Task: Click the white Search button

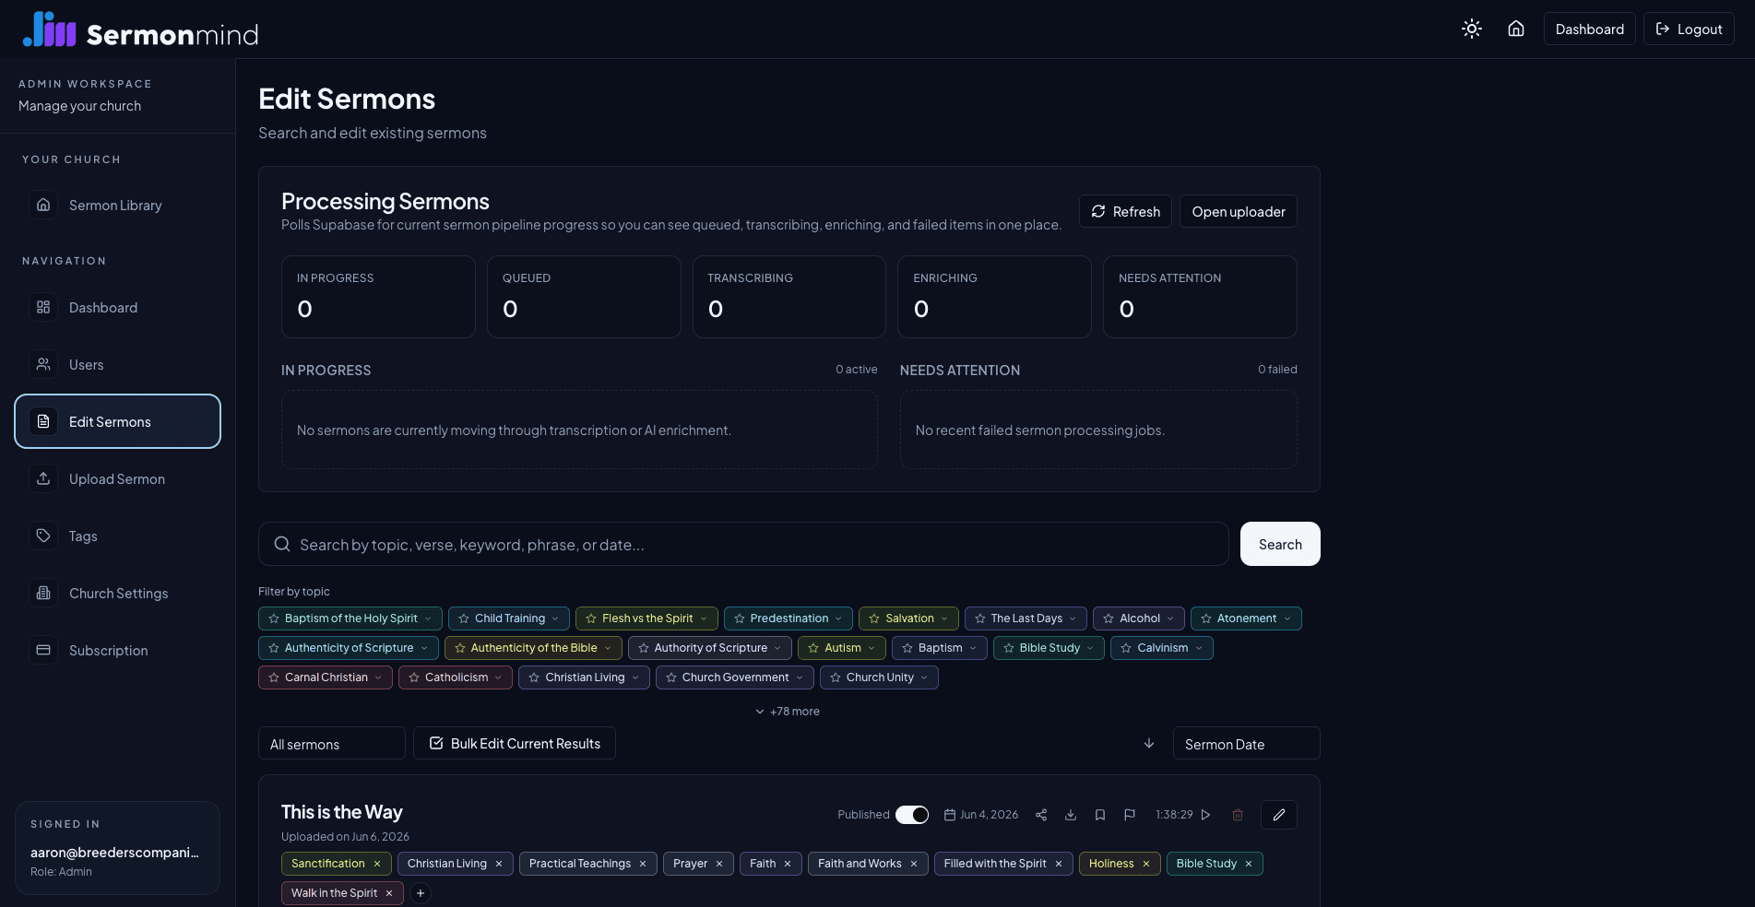Action: [x=1280, y=544]
